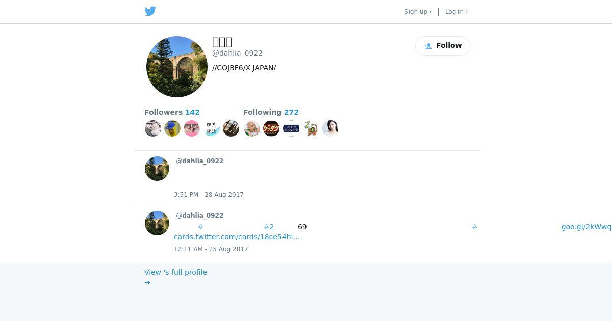Open the gray-white first follower avatar
This screenshot has height=321, width=612.
point(153,128)
